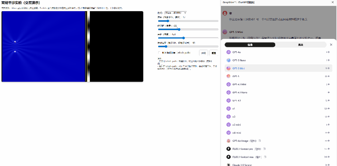Select GPT-5 Nano from the model list

[278, 60]
